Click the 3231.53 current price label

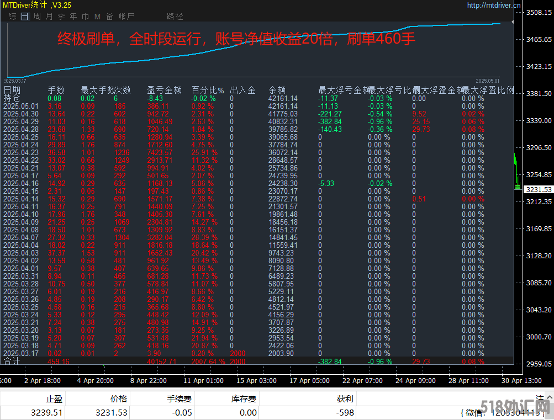[538, 189]
